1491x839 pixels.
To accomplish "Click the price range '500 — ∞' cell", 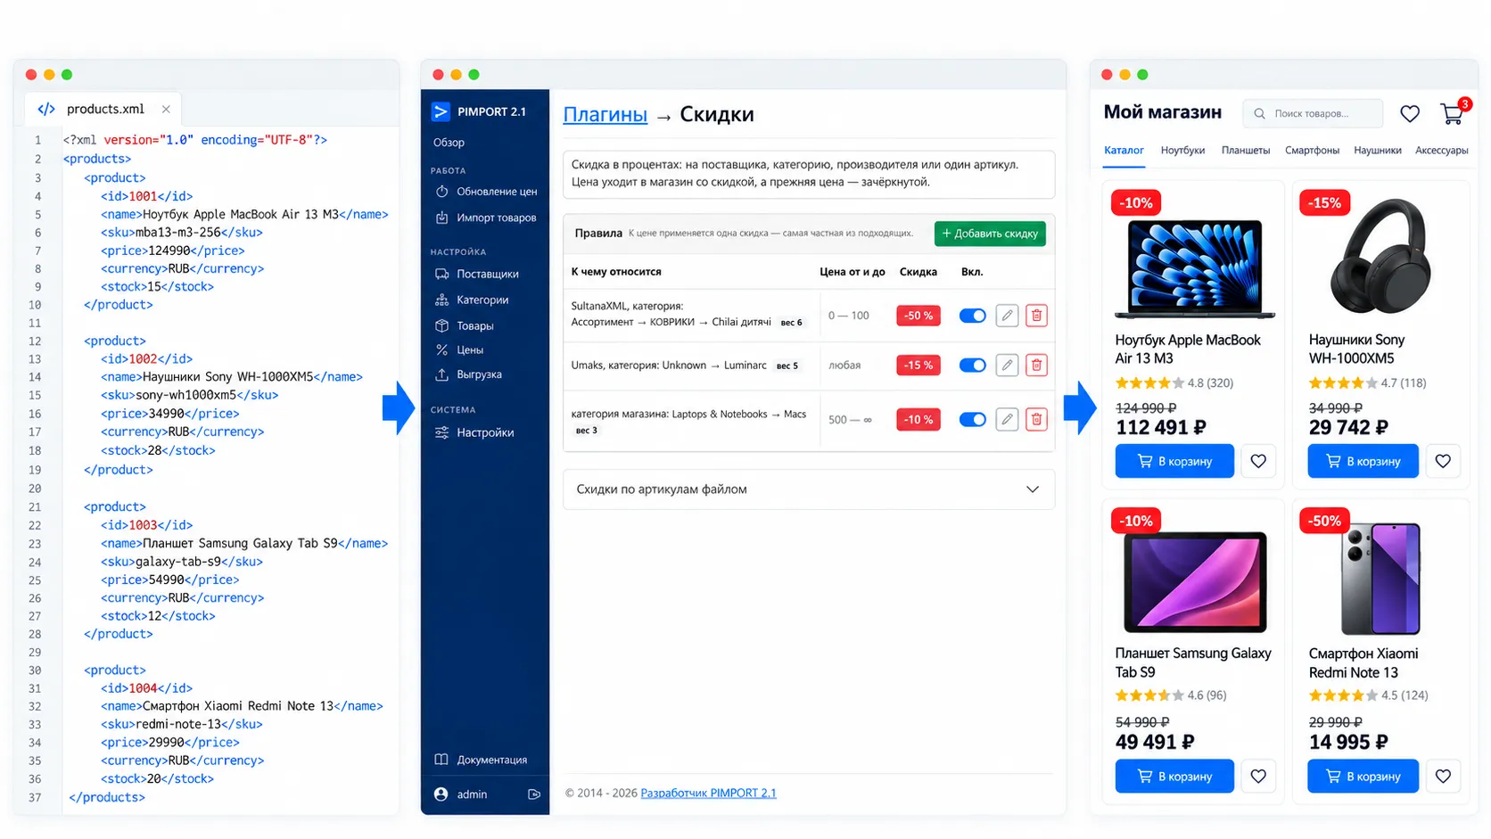I will click(850, 420).
